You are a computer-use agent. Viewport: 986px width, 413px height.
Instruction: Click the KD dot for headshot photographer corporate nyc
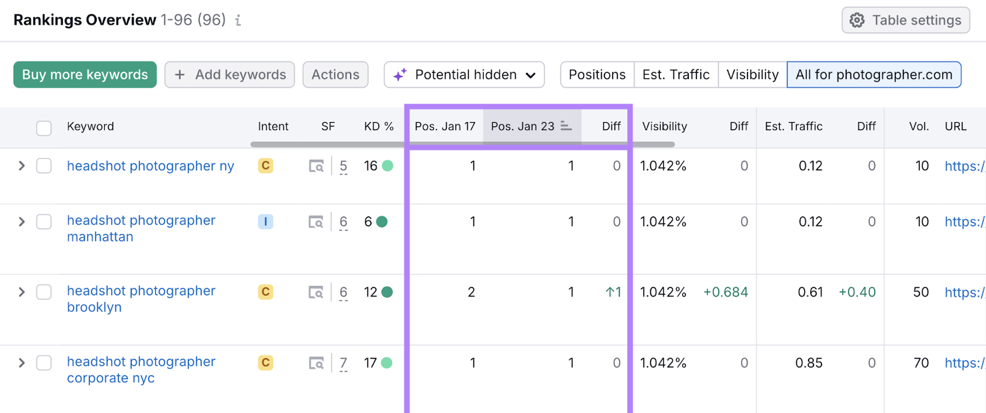click(386, 363)
